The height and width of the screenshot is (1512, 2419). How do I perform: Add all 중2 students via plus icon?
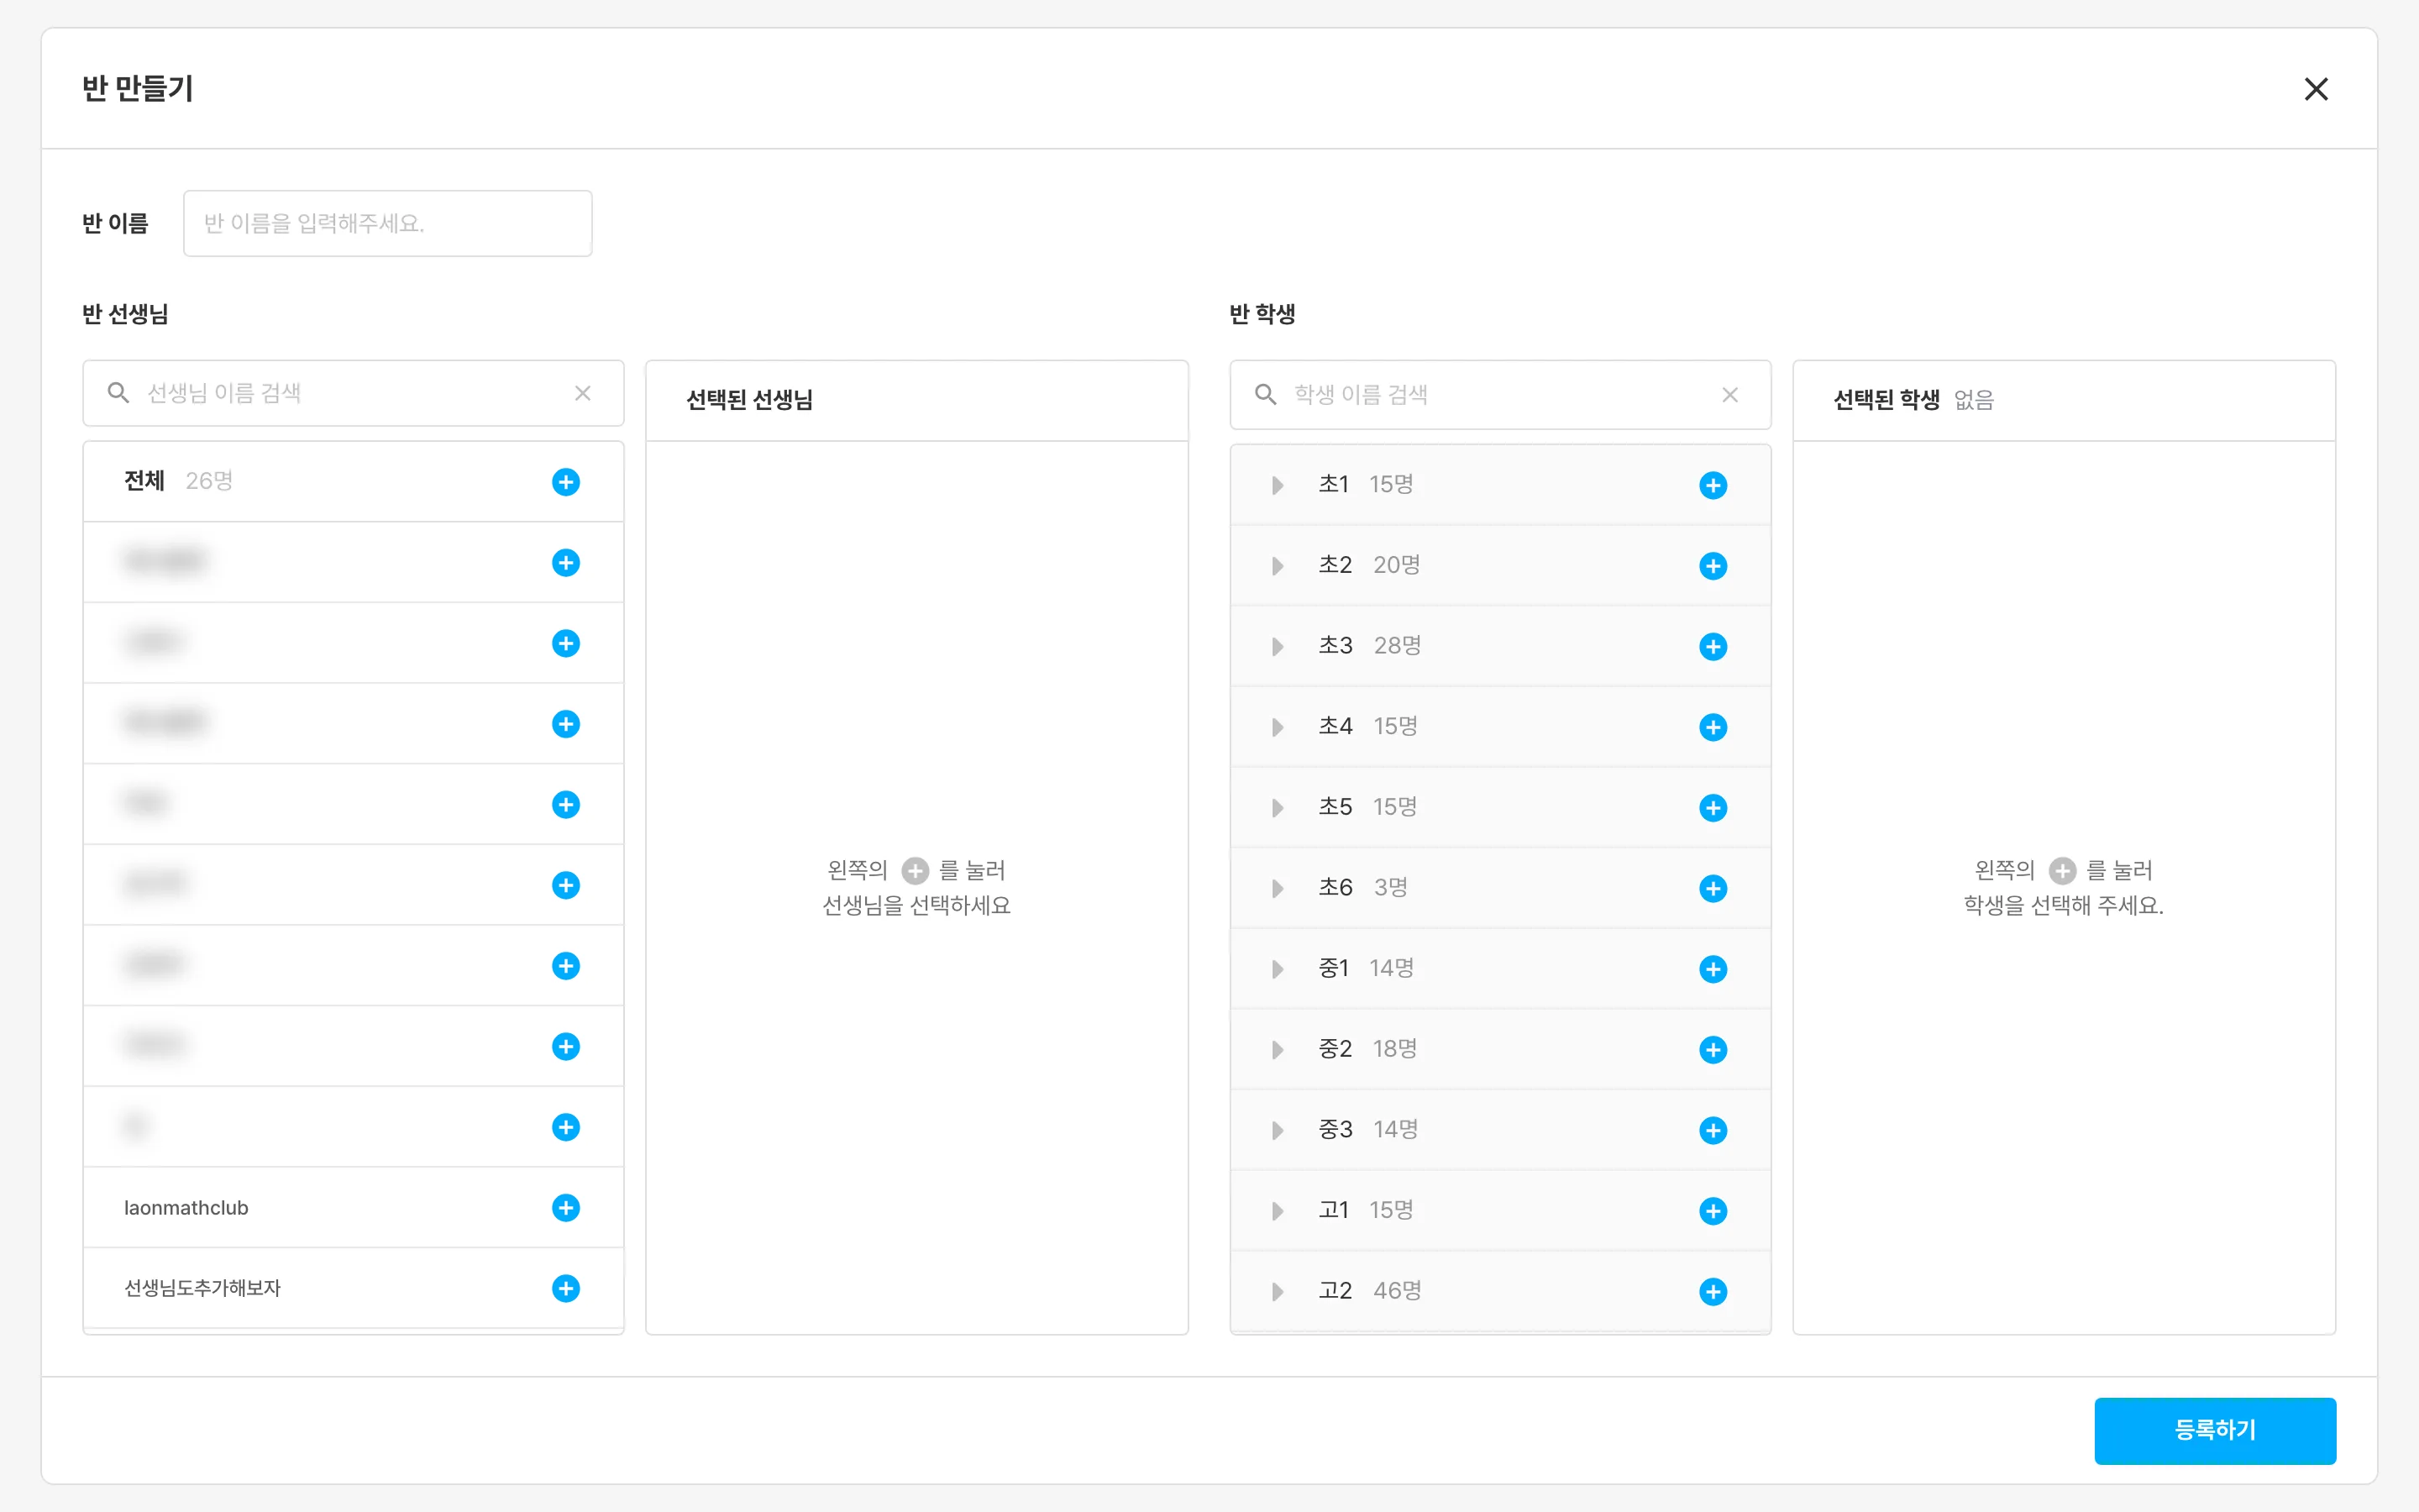[x=1713, y=1050]
